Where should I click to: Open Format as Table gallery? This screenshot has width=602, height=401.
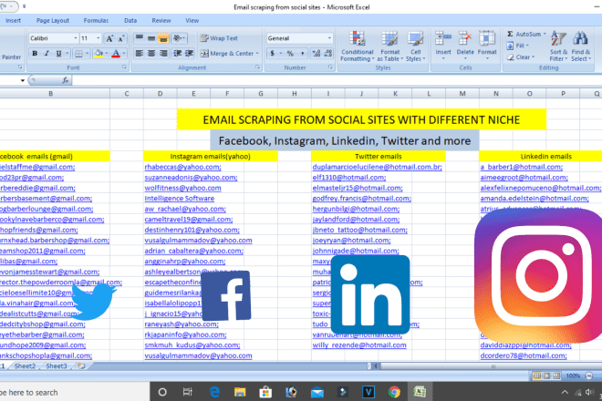(x=390, y=46)
